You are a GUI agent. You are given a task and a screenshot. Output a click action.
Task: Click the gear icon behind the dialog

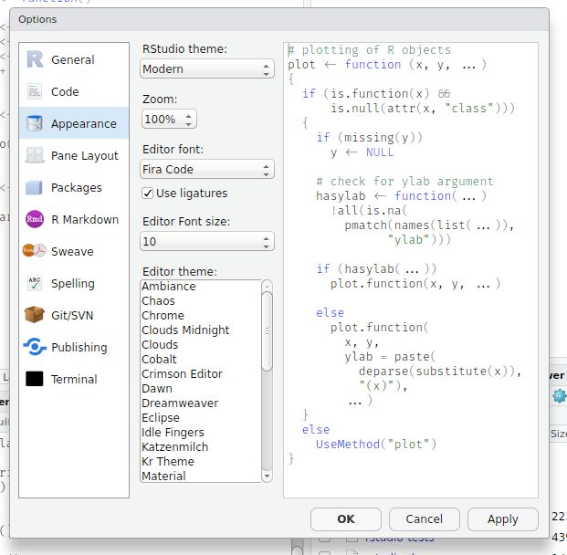560,396
